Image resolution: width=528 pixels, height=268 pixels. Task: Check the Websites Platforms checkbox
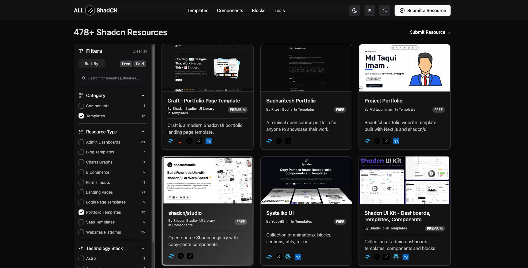point(81,232)
